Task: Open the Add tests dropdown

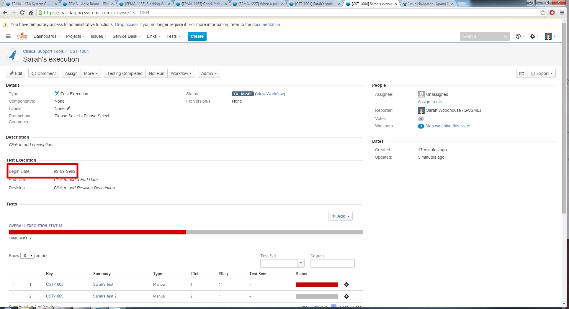Action: (x=340, y=216)
